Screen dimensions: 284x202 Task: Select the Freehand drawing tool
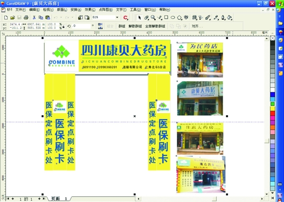tap(160, 17)
